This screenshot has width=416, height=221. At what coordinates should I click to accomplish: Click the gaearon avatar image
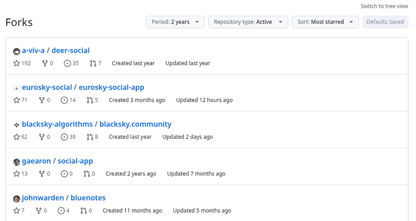(16, 162)
